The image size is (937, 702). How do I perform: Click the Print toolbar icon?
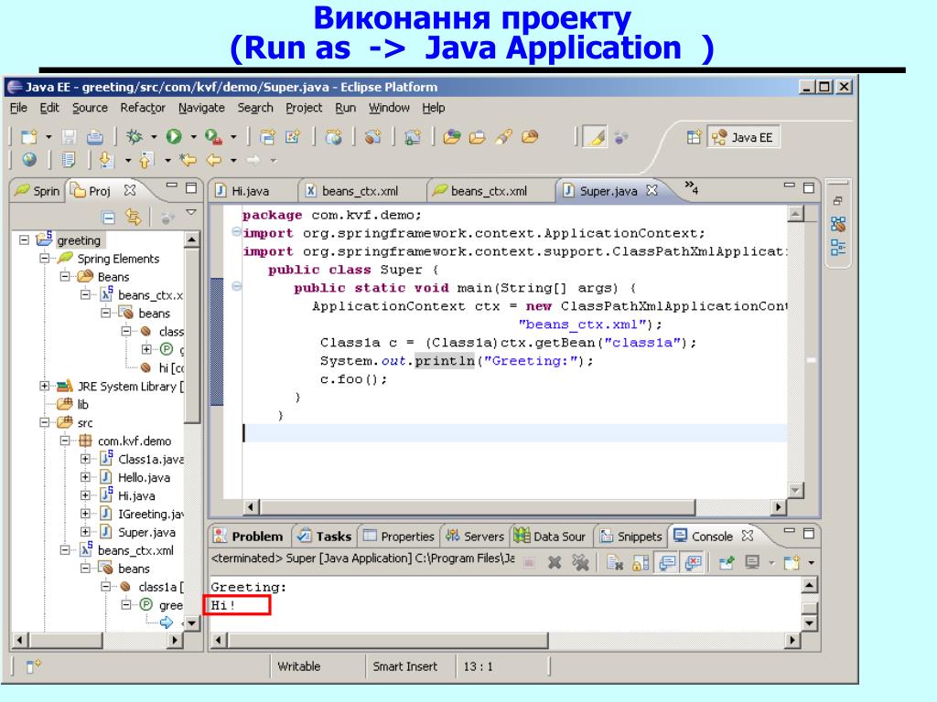[x=94, y=137]
